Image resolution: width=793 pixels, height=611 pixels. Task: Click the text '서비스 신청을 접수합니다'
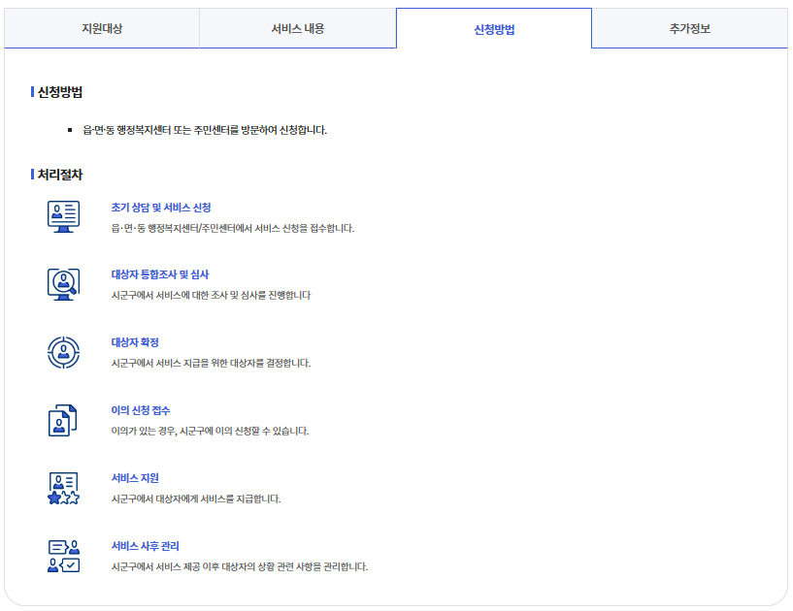tap(305, 228)
